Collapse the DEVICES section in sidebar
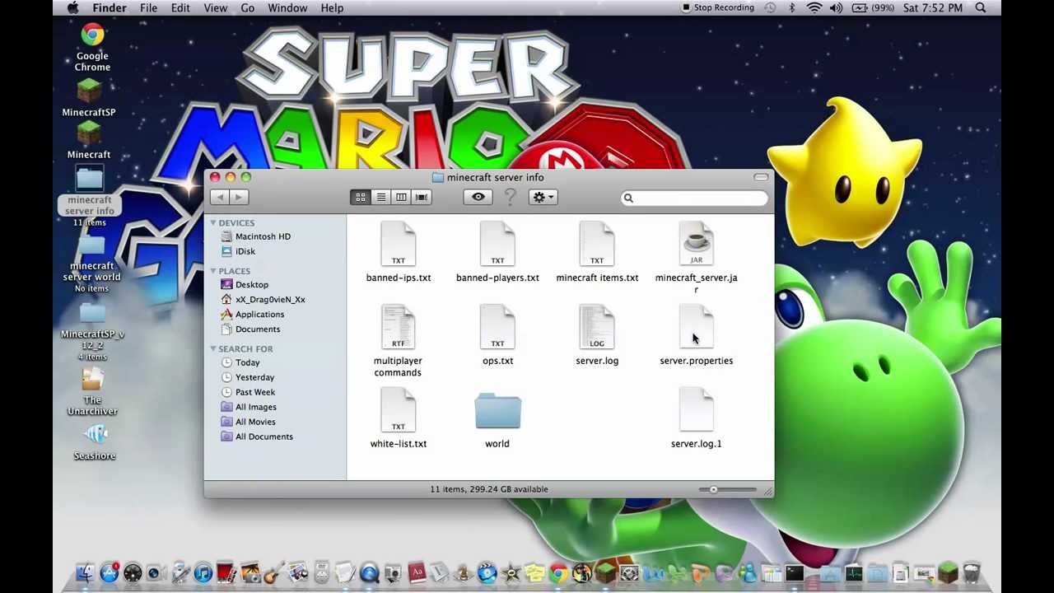Viewport: 1054px width, 593px height. tap(213, 223)
